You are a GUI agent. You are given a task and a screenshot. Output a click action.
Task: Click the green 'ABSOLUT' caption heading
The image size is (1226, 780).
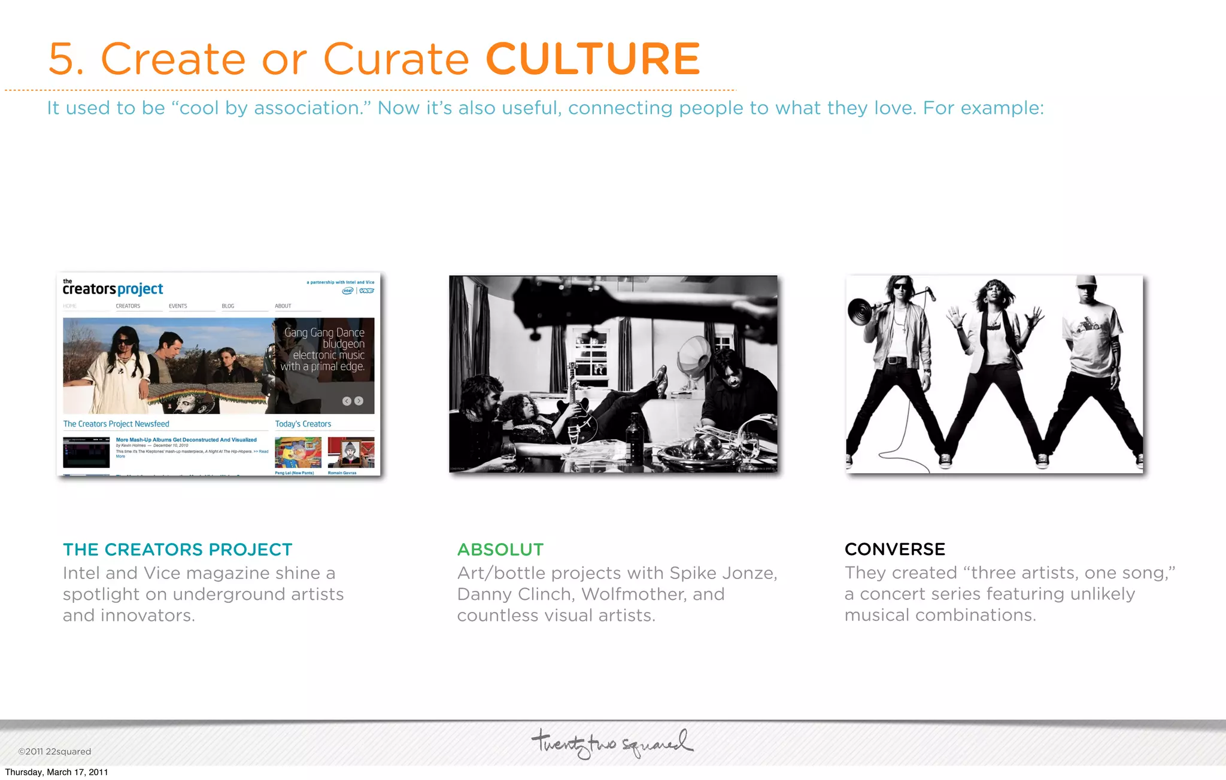point(500,550)
